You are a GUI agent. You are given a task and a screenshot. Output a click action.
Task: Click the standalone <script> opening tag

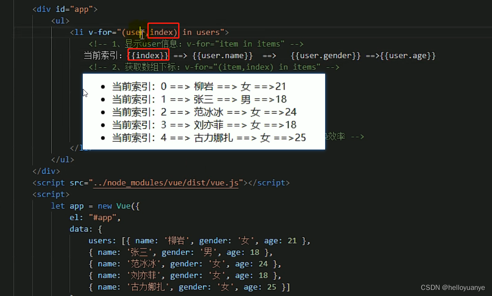[x=51, y=195]
